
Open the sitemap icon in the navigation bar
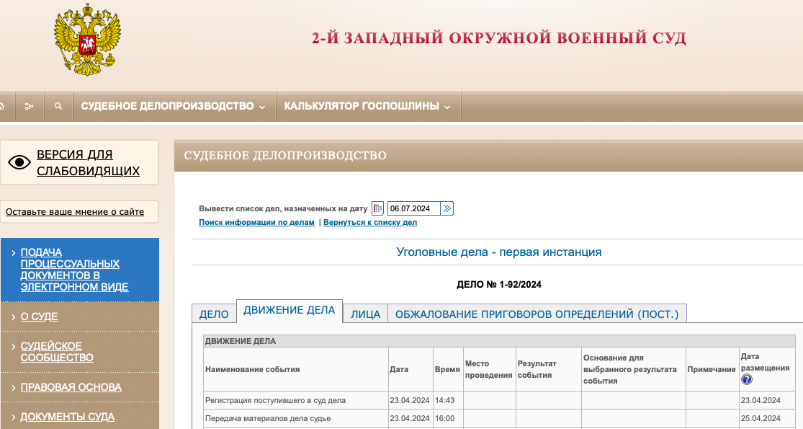pos(29,107)
